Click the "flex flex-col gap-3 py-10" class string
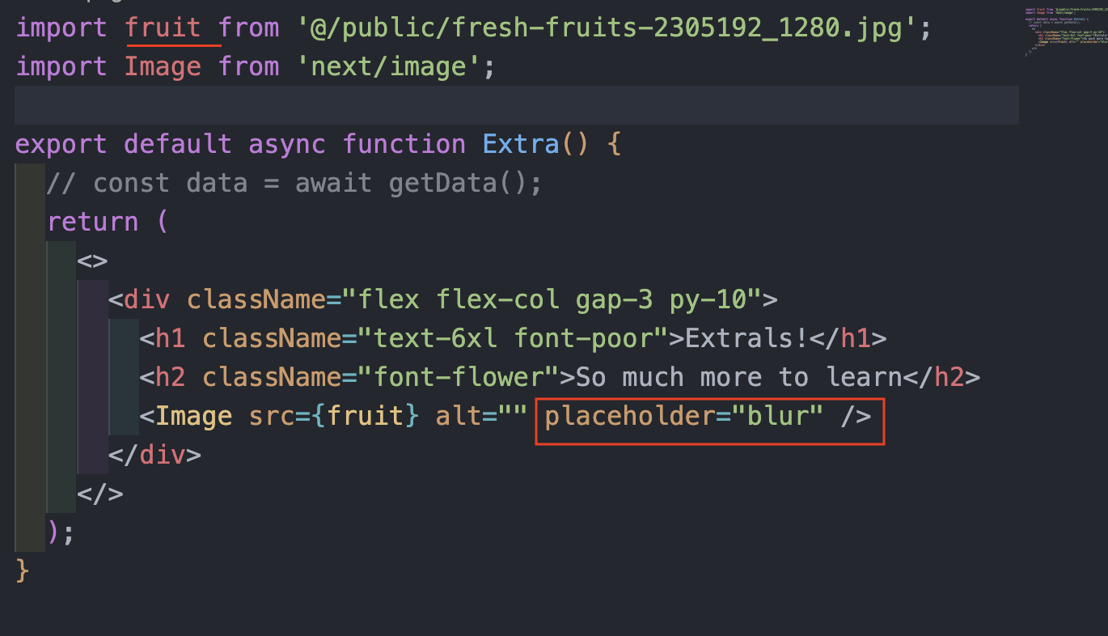This screenshot has width=1108, height=636. tap(551, 299)
